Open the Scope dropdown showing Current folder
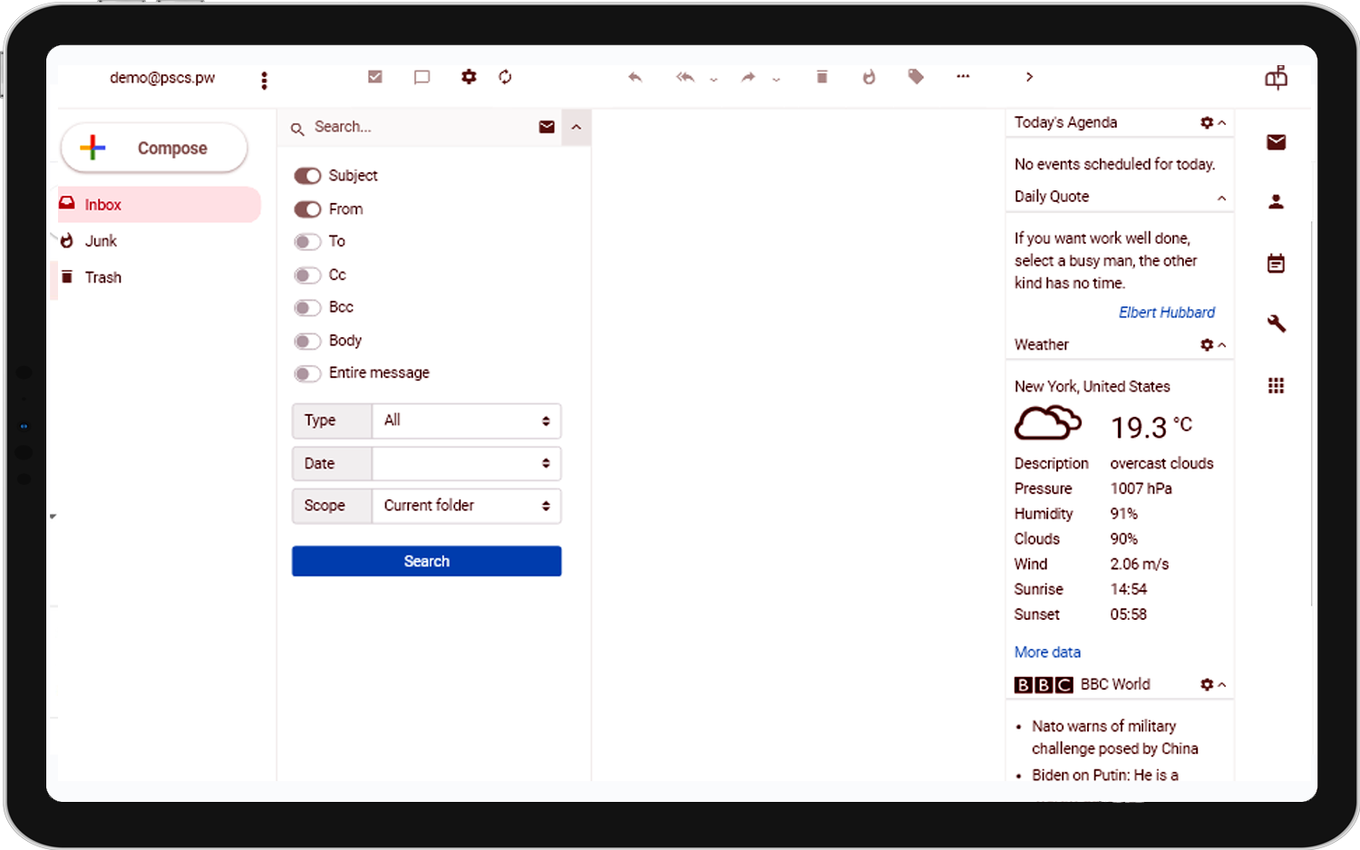 pyautogui.click(x=466, y=506)
